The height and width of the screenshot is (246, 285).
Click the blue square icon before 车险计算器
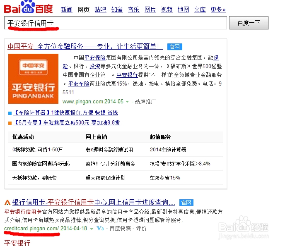tap(10, 113)
